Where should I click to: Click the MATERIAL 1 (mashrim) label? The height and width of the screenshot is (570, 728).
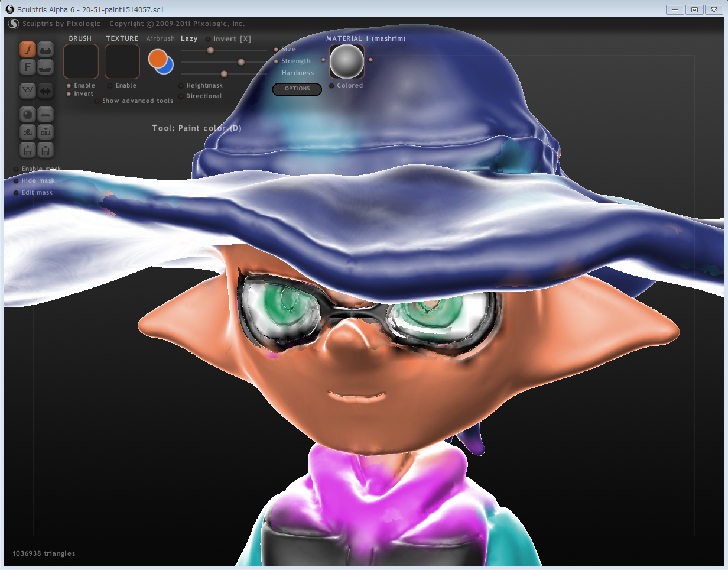(366, 39)
